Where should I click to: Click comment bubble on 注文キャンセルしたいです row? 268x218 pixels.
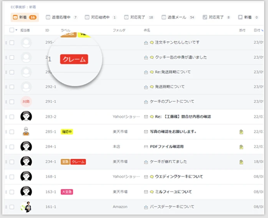pos(152,42)
